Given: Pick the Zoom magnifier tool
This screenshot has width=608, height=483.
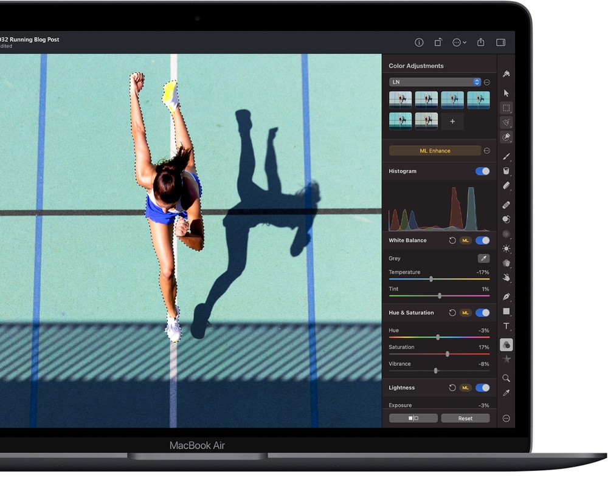Looking at the screenshot, I should point(506,378).
